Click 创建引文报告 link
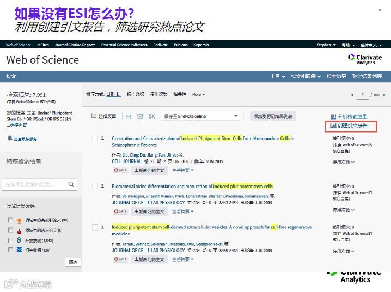 (349, 126)
